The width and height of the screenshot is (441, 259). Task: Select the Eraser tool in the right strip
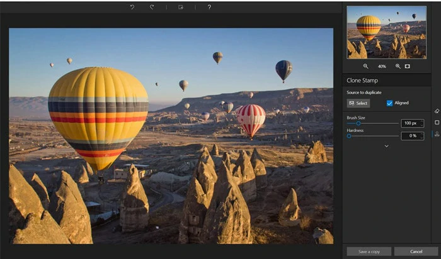(x=437, y=111)
